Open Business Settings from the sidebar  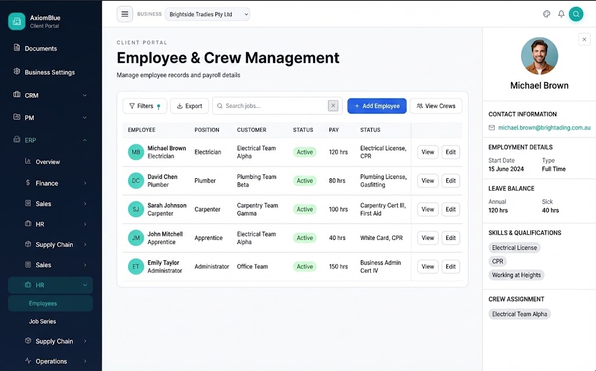coord(16,72)
